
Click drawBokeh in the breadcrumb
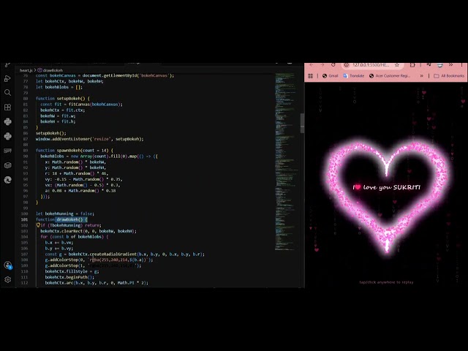pos(53,70)
